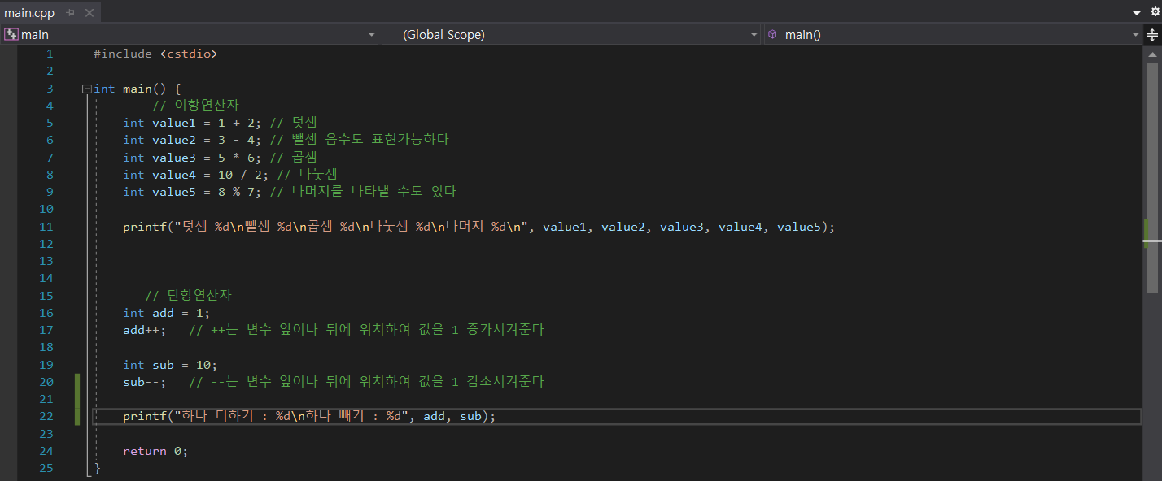Click 'int add = 1;' statement
This screenshot has width=1162, height=481.
coord(166,313)
